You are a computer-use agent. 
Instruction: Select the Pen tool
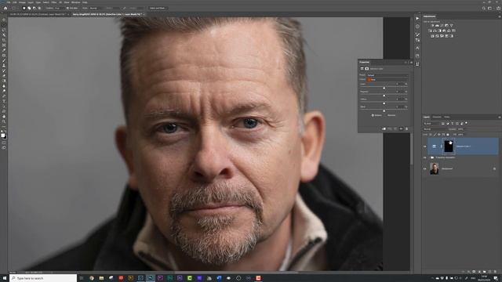[4, 96]
